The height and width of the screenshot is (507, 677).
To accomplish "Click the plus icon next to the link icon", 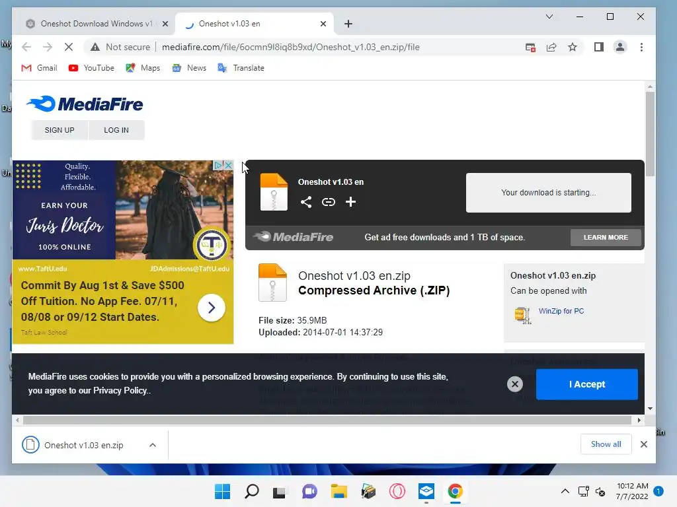I will [x=350, y=201].
